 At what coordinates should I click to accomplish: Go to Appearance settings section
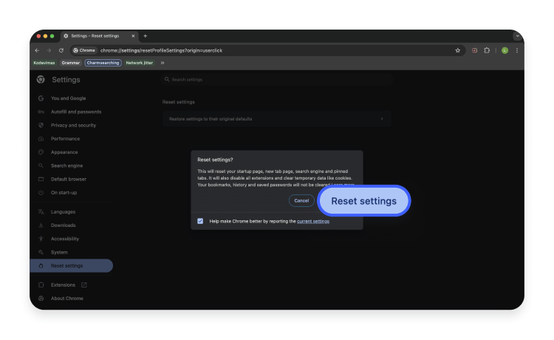coord(64,152)
